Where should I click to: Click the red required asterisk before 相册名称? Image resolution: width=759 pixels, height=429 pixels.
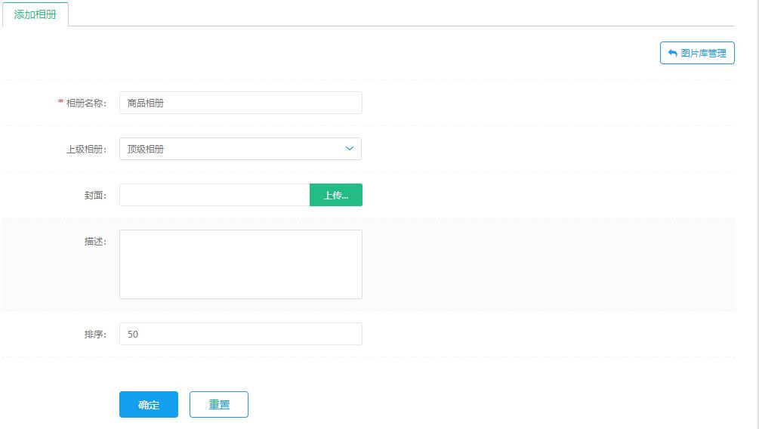(x=60, y=102)
